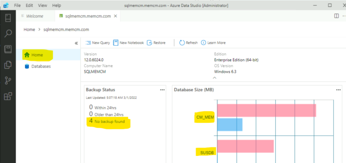Click the New Query toolbar button
This screenshot has width=346, height=163.
pyautogui.click(x=98, y=43)
